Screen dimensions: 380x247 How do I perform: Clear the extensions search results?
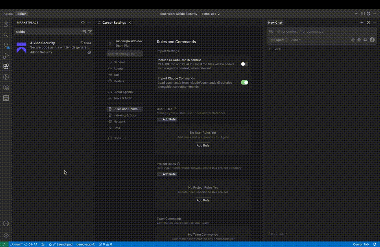tap(84, 32)
